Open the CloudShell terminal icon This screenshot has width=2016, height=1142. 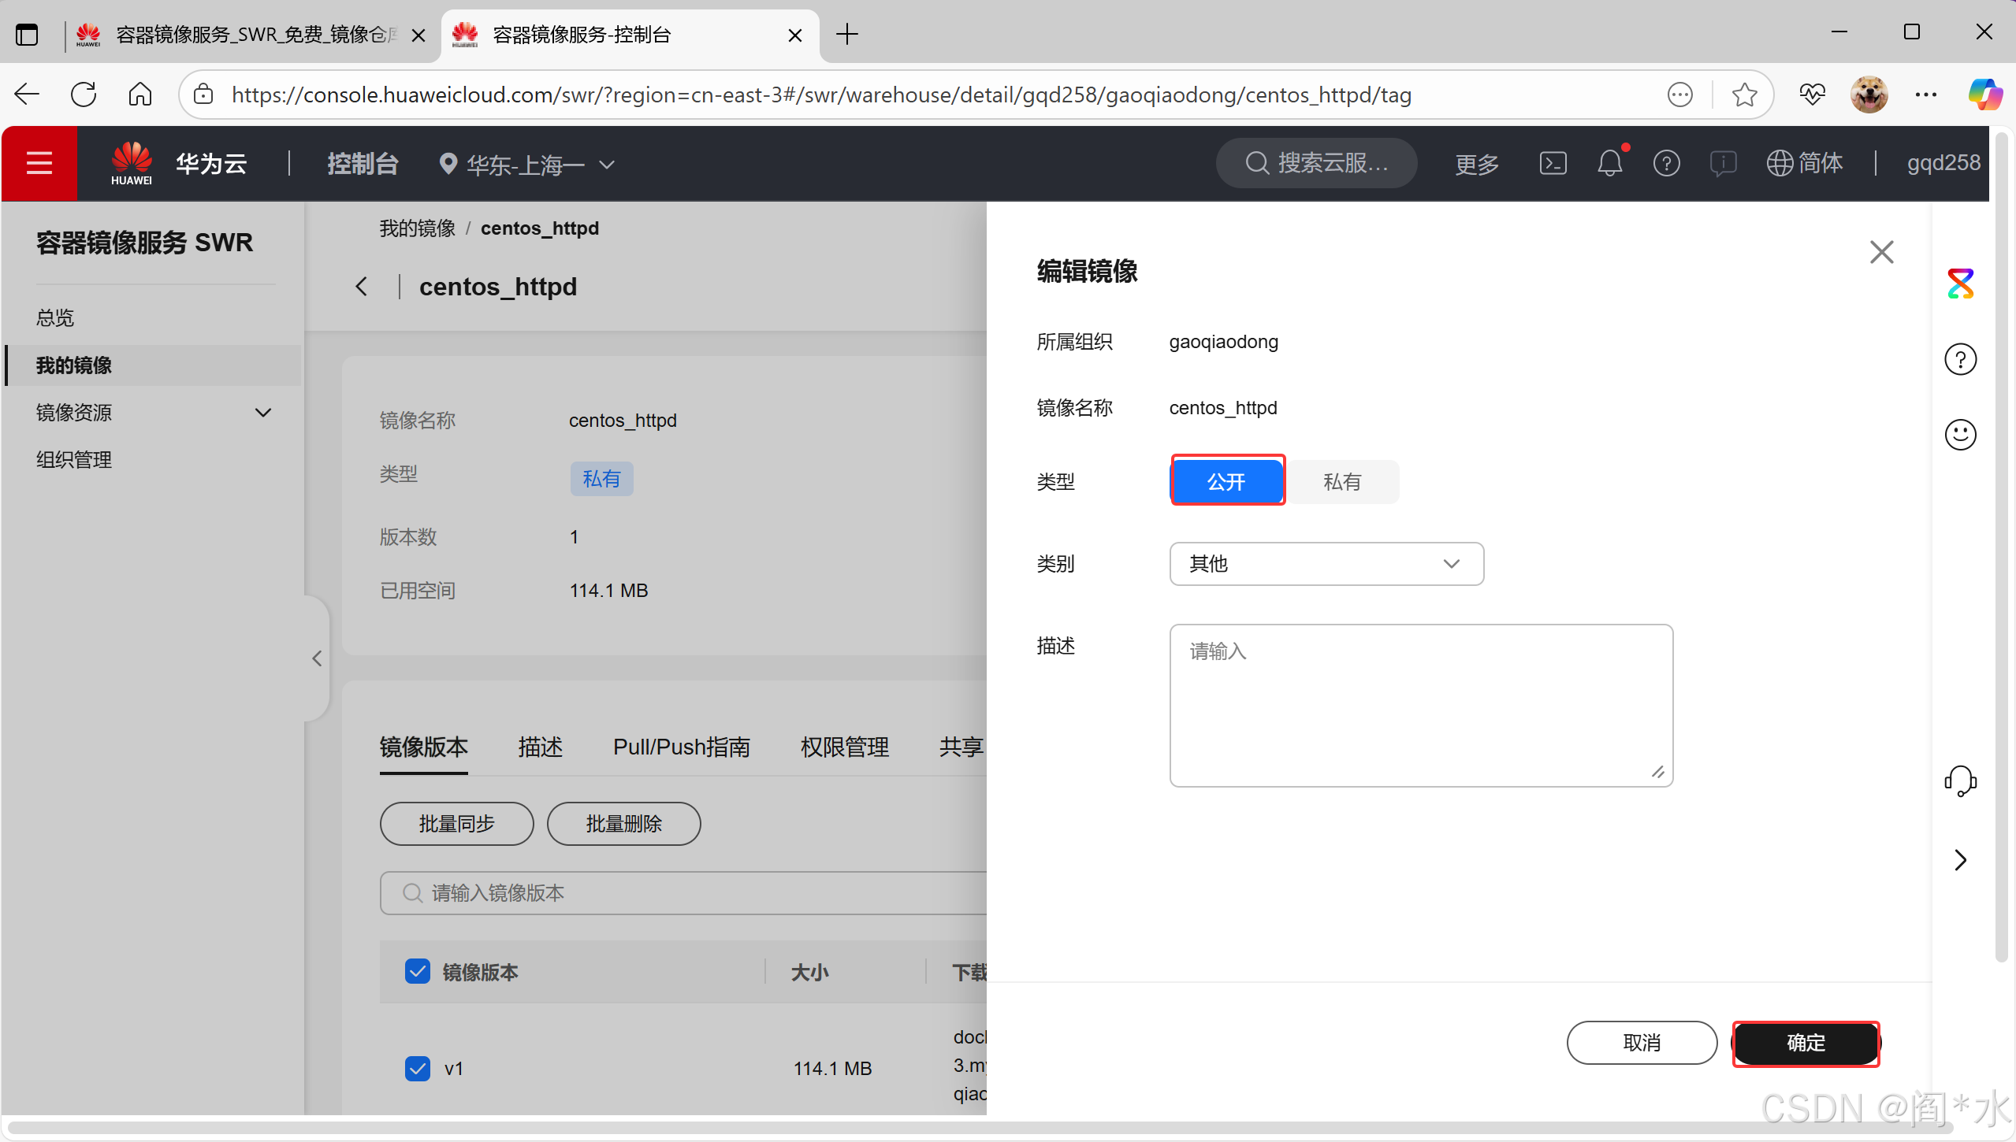pyautogui.click(x=1553, y=164)
